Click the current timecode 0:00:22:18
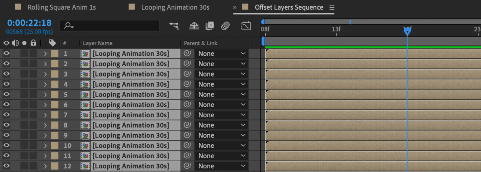This screenshot has width=481, height=172. coord(29,23)
